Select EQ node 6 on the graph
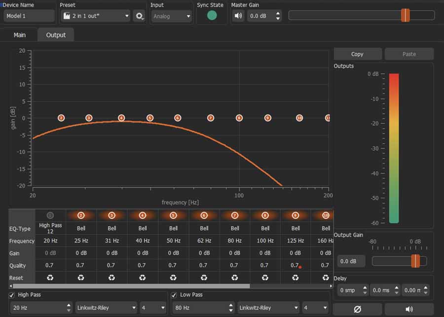The image size is (444, 317). tap(178, 118)
